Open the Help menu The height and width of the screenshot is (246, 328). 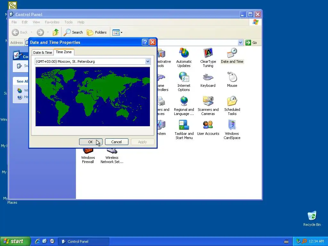(81, 22)
